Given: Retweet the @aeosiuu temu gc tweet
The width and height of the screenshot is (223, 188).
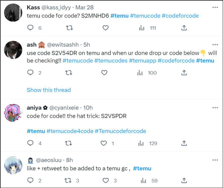Looking at the screenshot, I should [68, 181].
